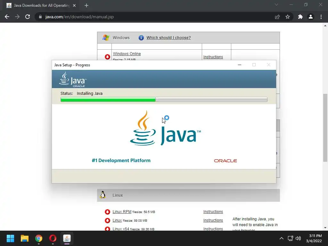Open the Chrome three-dot menu
Viewport: 328px width, 246px height.
(x=321, y=17)
